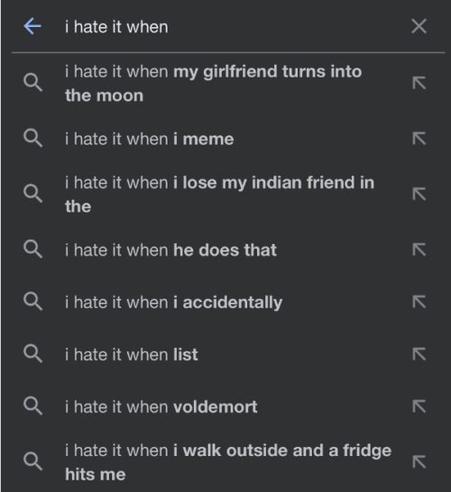Go back using the blue arrow
The width and height of the screenshot is (451, 492).
click(32, 26)
